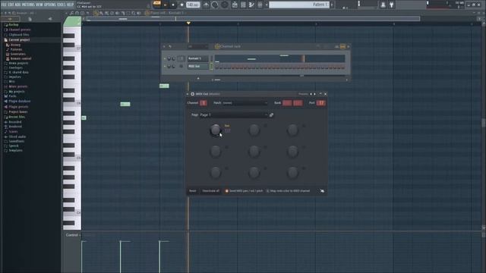The width and height of the screenshot is (486, 273).
Task: Open the FILE menu
Action: pyautogui.click(x=4, y=5)
